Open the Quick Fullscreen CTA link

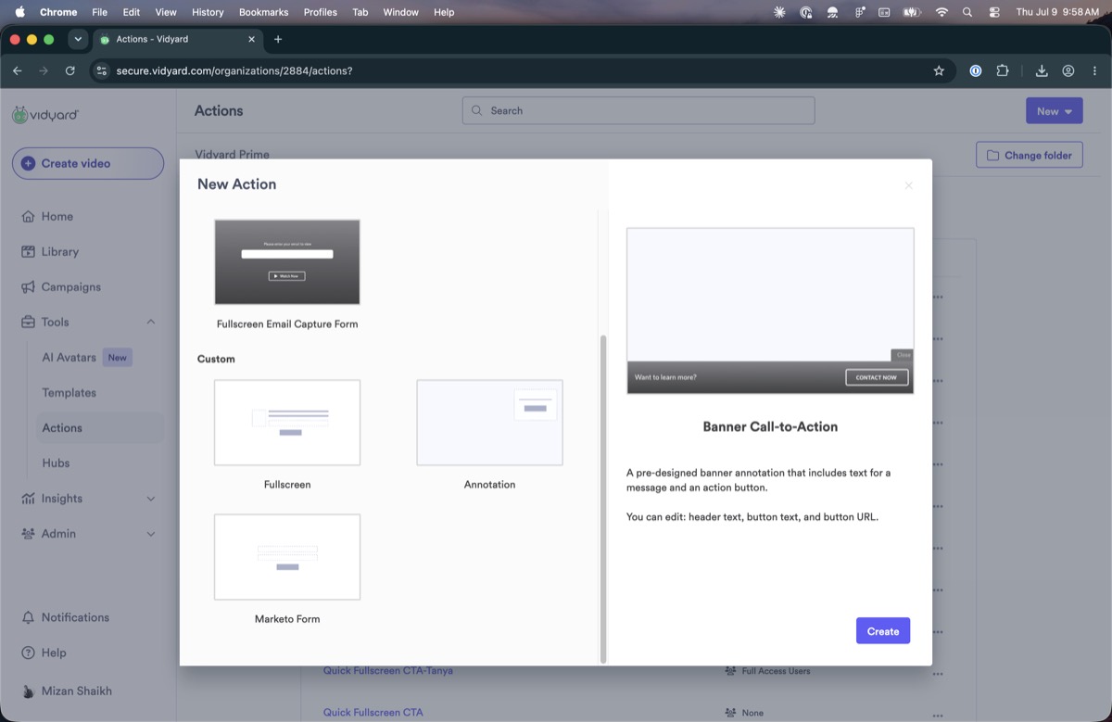click(373, 713)
